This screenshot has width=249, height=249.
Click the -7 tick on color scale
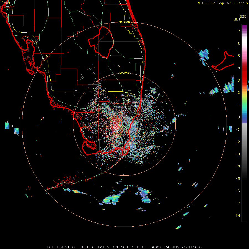[x=238, y=203]
